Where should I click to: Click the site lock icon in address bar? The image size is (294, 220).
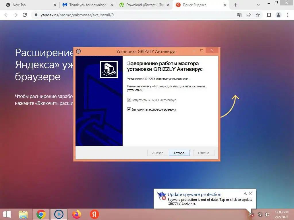tap(36, 15)
